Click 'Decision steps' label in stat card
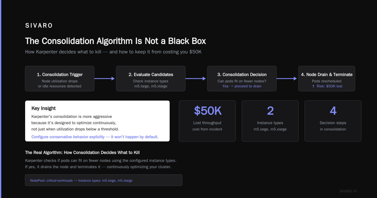The height and width of the screenshot is (198, 377). click(333, 123)
